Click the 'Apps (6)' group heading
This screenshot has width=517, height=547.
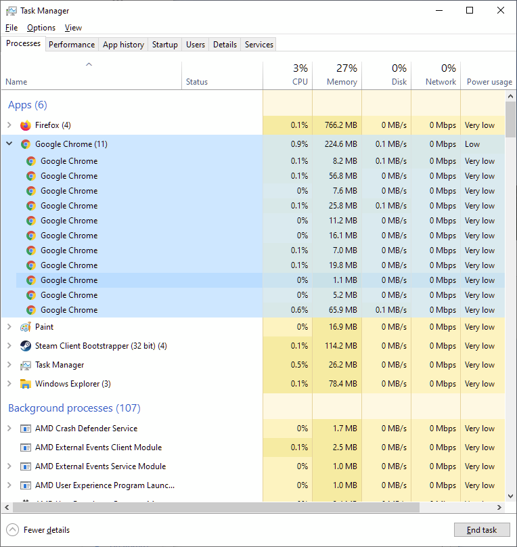coord(28,105)
